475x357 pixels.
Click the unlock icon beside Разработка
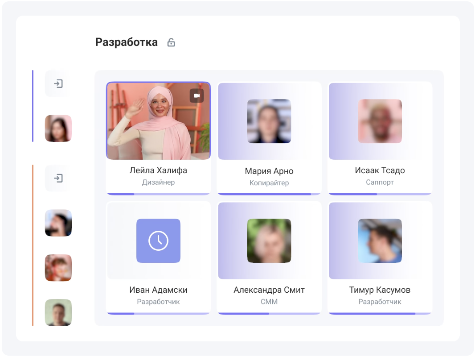171,43
